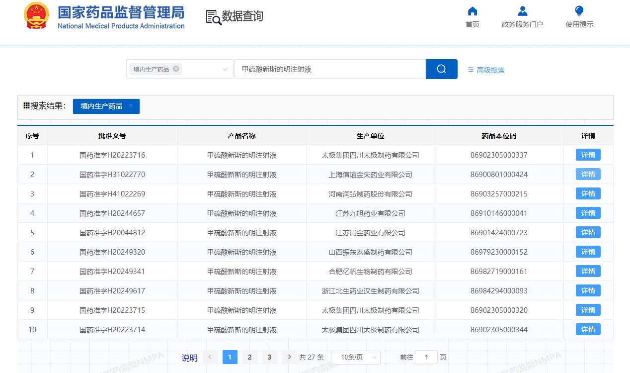630x373 pixels.
Task: Jump to page 3 of results
Action: [269, 357]
